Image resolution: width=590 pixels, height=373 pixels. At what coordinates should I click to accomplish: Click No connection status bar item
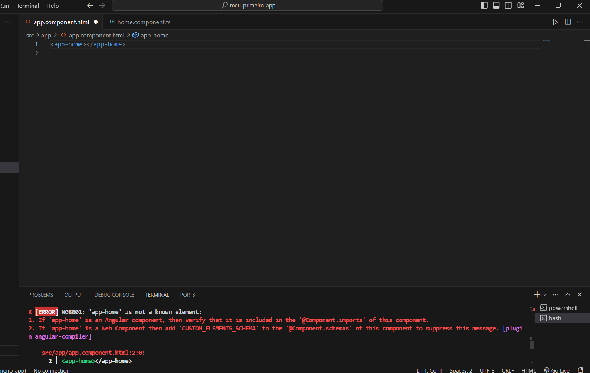pyautogui.click(x=52, y=370)
